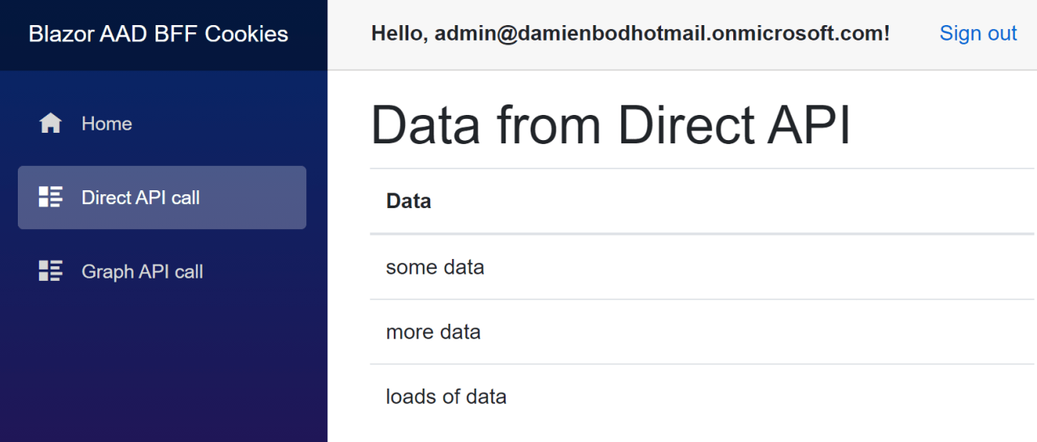Go to the Graph API call label
This screenshot has height=442, width=1037.
142,272
